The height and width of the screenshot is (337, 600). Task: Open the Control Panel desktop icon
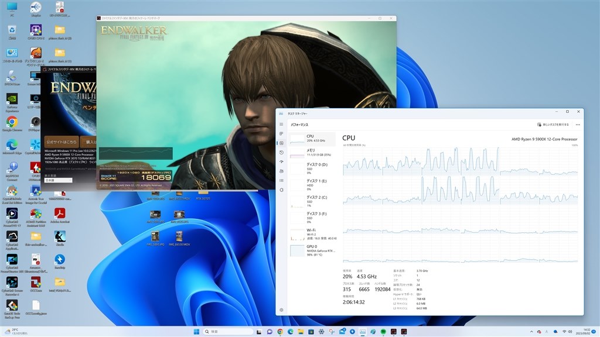[x=12, y=56]
